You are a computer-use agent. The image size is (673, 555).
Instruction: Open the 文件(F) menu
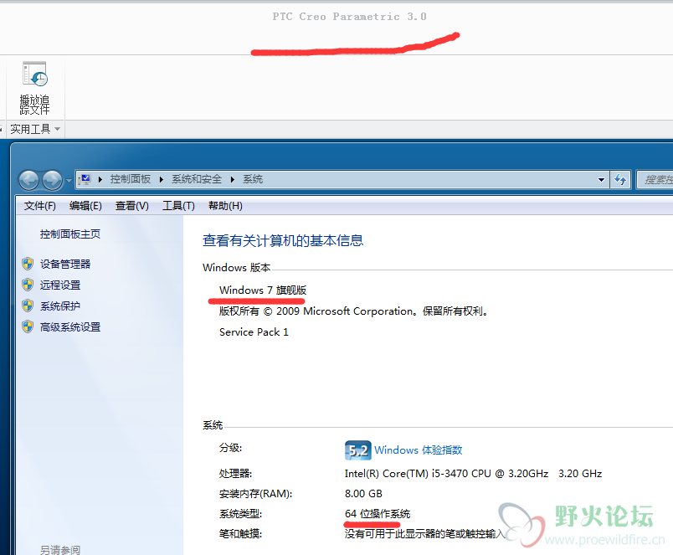pos(40,206)
